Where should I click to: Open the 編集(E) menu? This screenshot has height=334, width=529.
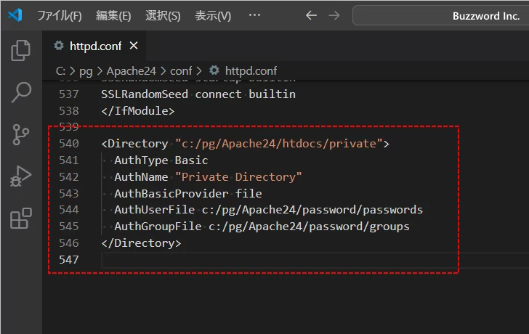[113, 15]
